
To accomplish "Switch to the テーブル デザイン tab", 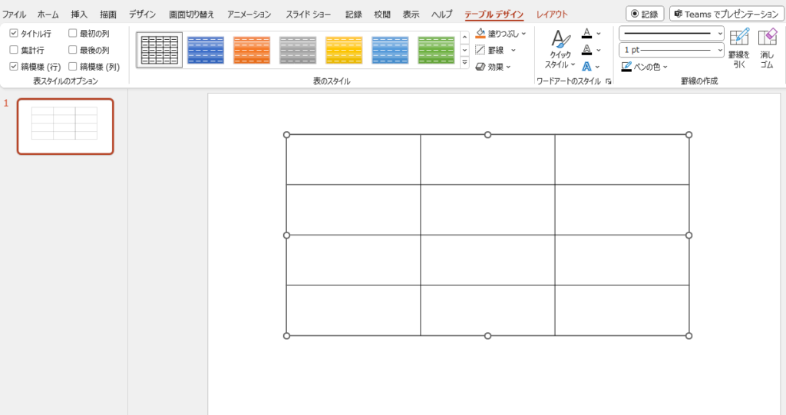I will (x=494, y=15).
